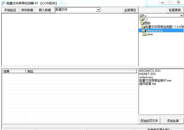Open the 数据文件 combo box dropdown arrow

coord(98,10)
